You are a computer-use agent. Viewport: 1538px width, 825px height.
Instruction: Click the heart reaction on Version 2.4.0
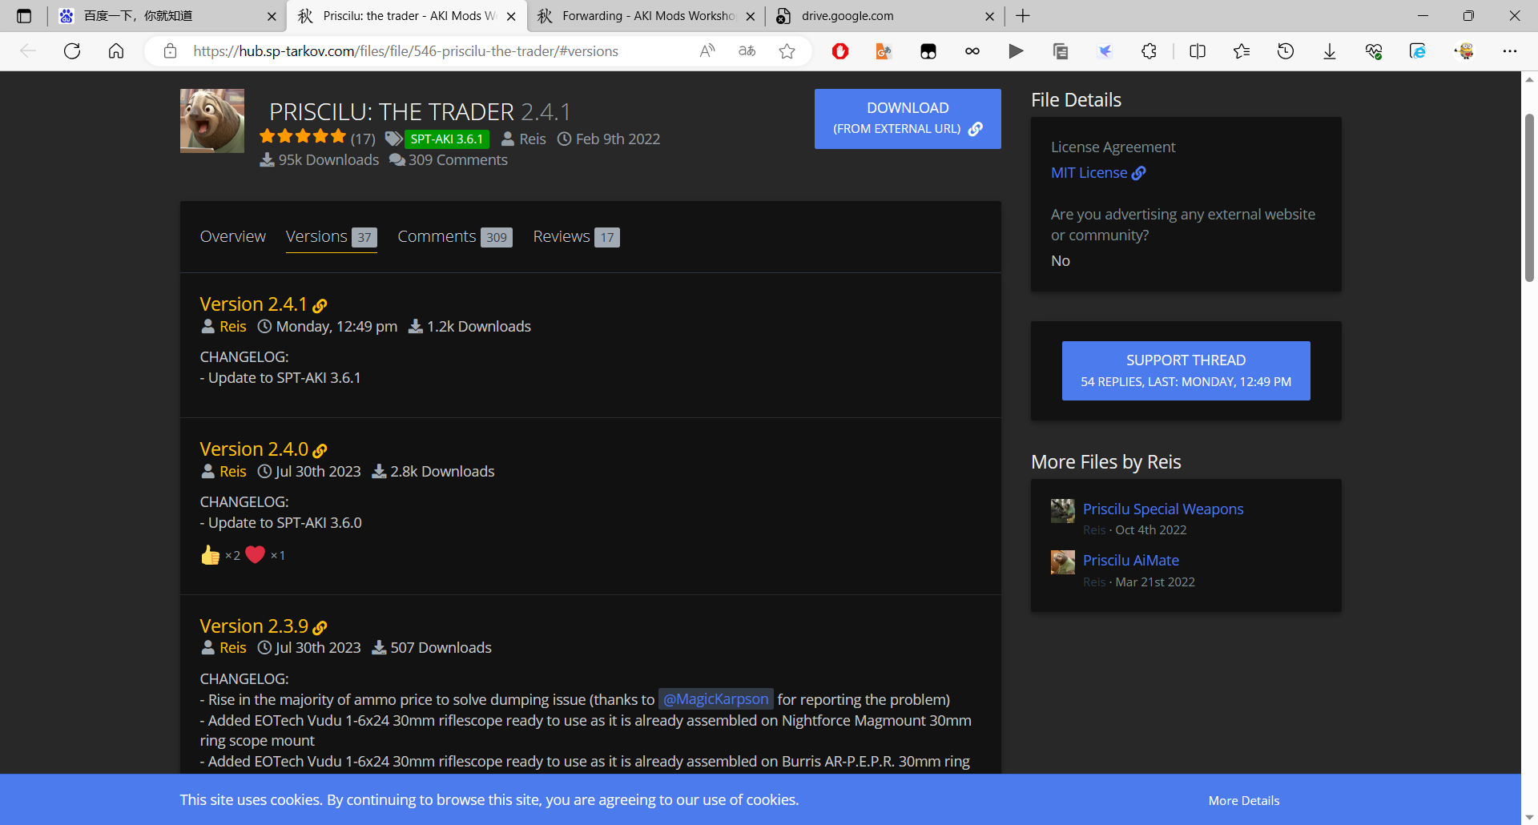[x=256, y=554]
